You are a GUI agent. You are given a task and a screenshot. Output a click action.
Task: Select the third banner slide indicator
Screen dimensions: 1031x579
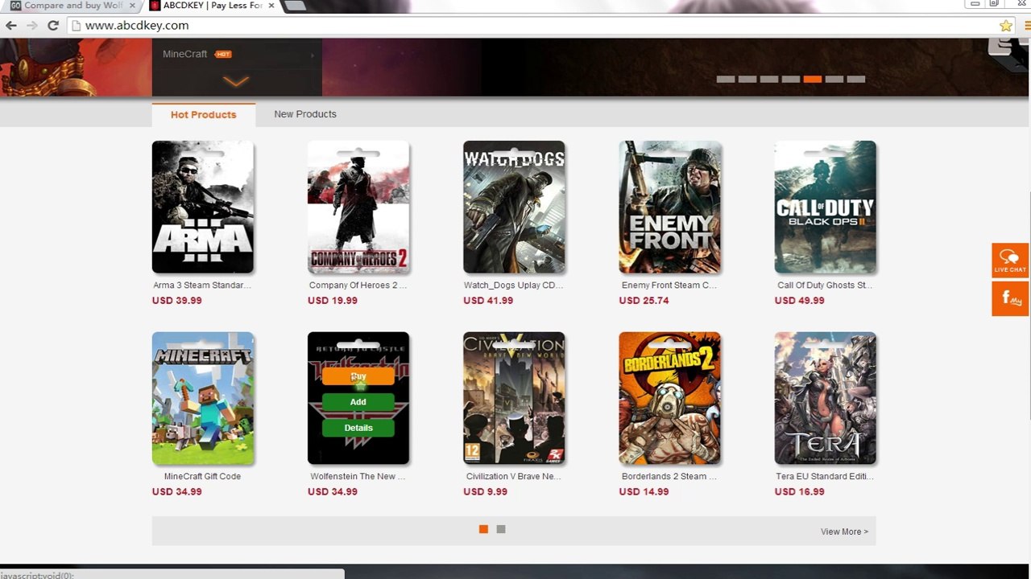(769, 80)
